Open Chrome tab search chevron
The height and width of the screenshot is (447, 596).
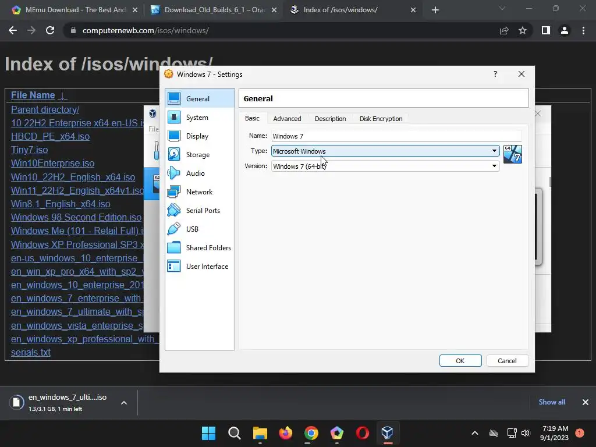(502, 8)
